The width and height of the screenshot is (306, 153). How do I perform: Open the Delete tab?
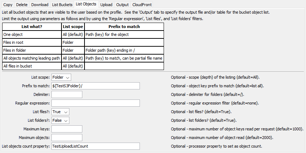click(x=22, y=5)
